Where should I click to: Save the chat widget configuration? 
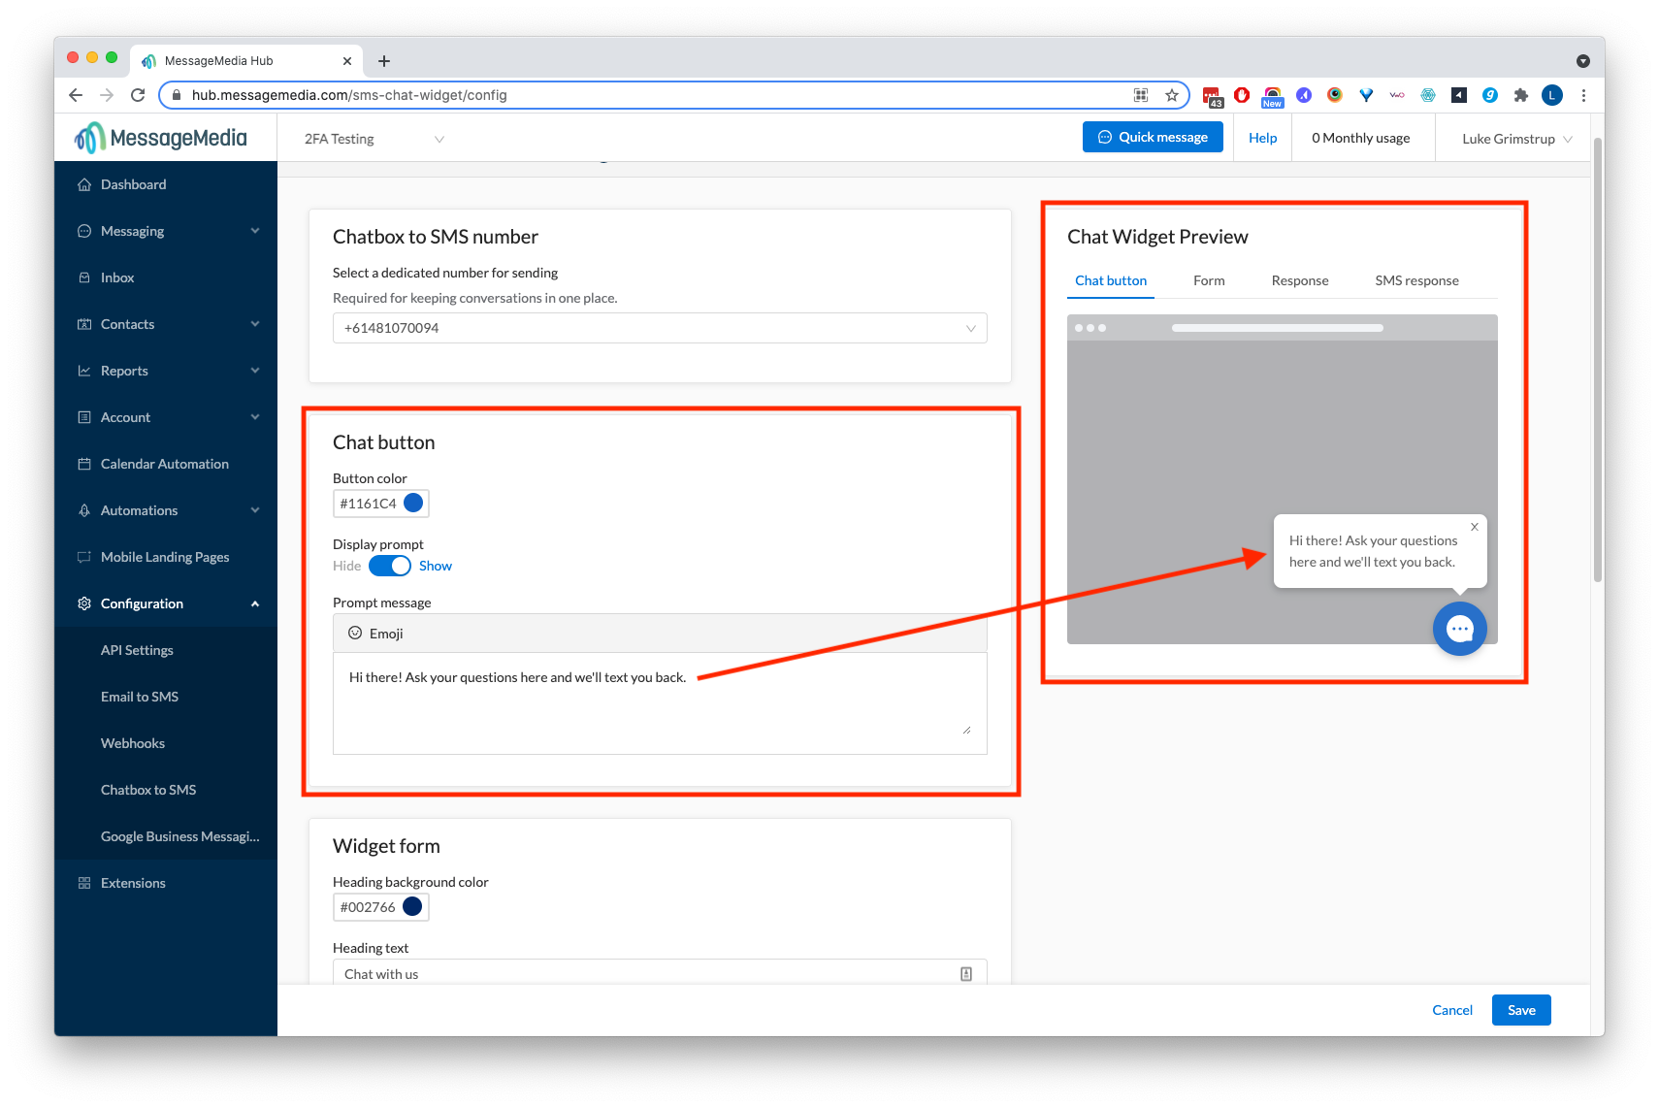(1520, 1009)
